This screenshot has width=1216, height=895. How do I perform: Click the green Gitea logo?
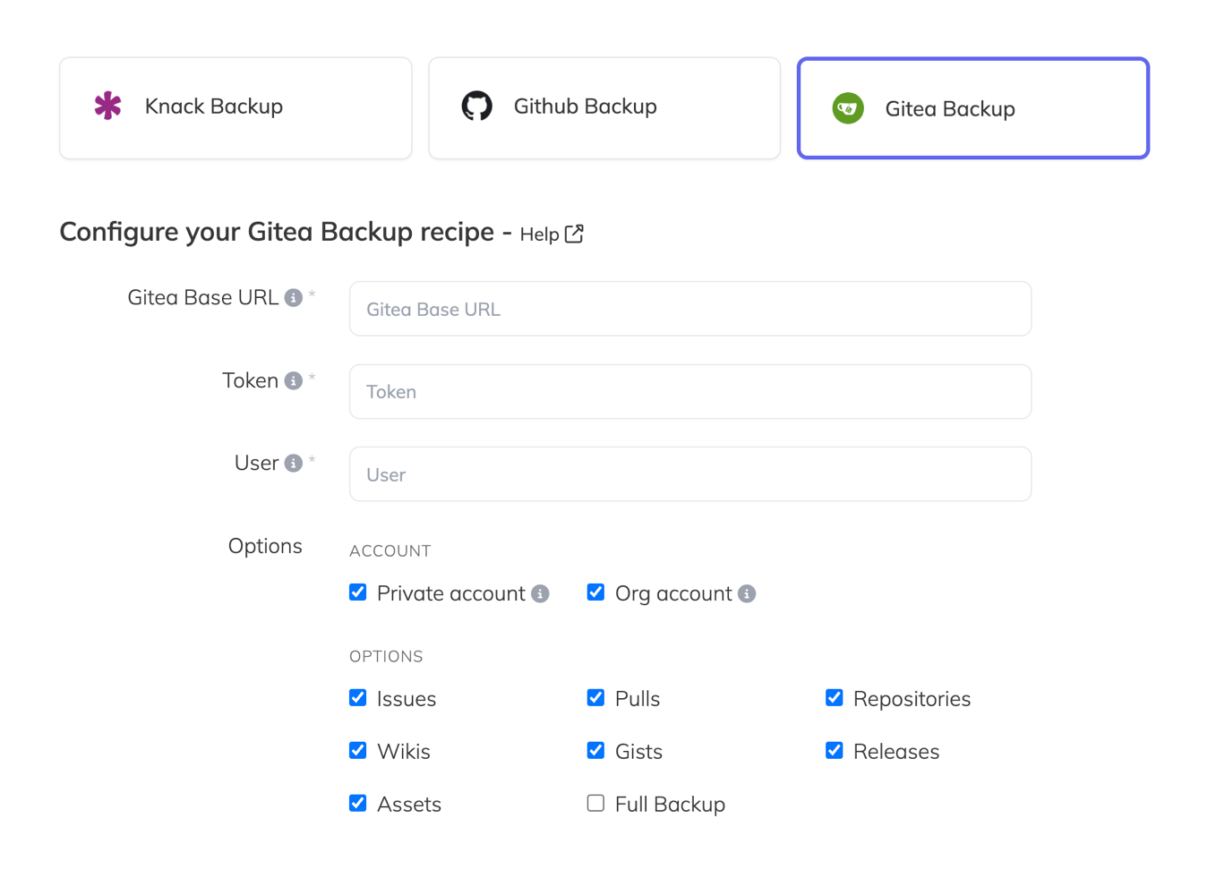[x=847, y=108]
